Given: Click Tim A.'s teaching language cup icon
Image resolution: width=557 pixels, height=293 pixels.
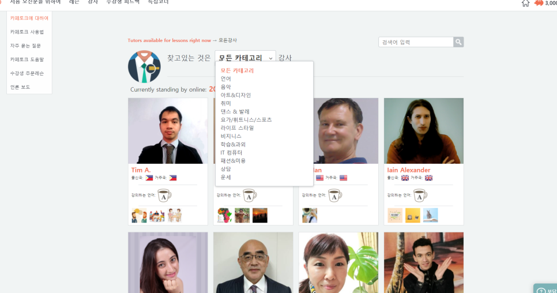Looking at the screenshot, I should click(x=164, y=196).
